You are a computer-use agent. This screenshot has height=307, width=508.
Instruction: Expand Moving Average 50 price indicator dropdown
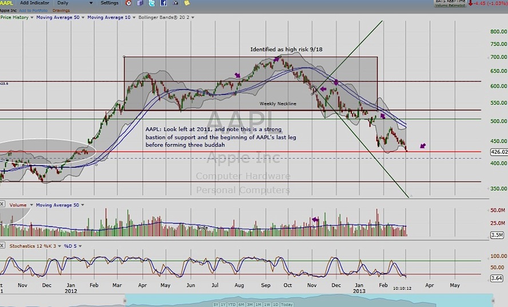point(83,18)
